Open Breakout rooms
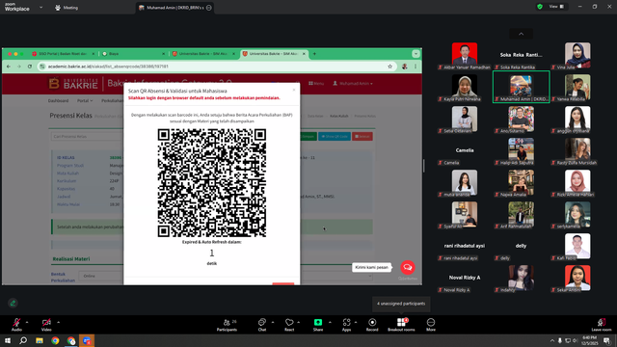This screenshot has width=617, height=347. (x=401, y=324)
